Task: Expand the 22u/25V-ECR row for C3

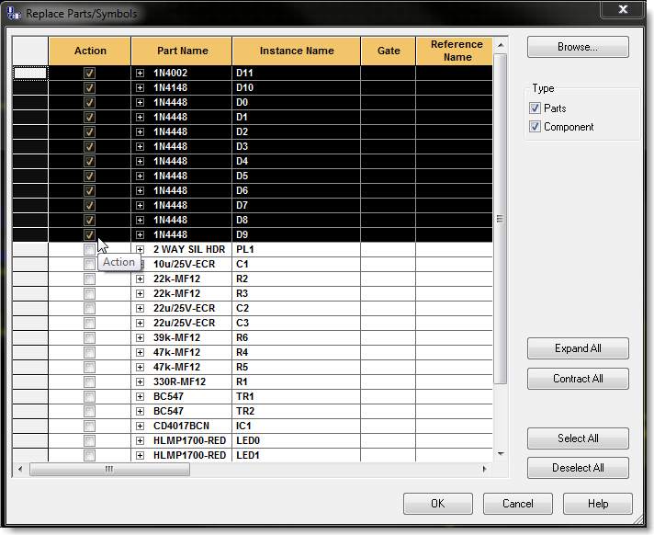Action: [x=141, y=323]
